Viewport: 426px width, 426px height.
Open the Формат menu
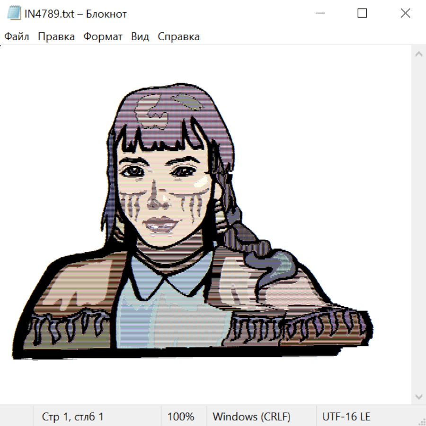click(103, 37)
